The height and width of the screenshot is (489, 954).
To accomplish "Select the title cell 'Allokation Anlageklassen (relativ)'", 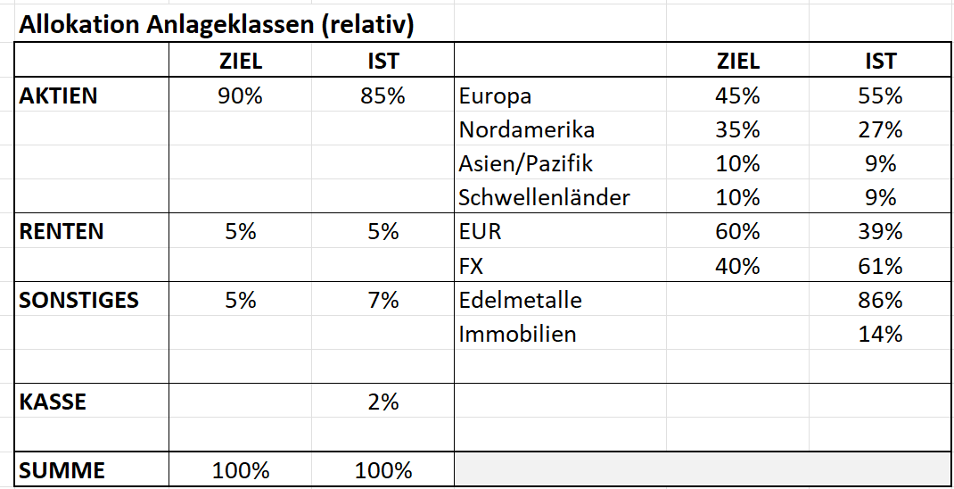I will coord(217,25).
